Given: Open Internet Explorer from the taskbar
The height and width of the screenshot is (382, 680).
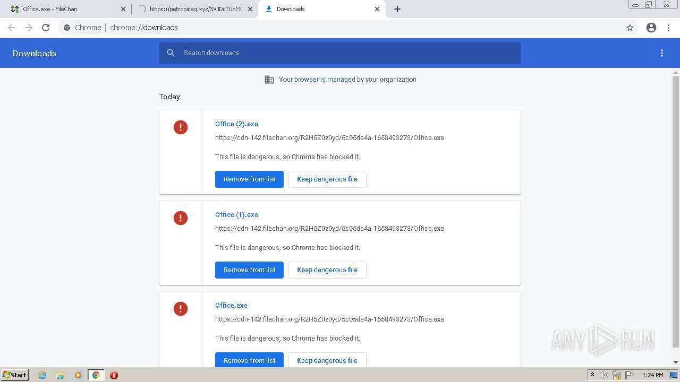Looking at the screenshot, I should coord(42,375).
